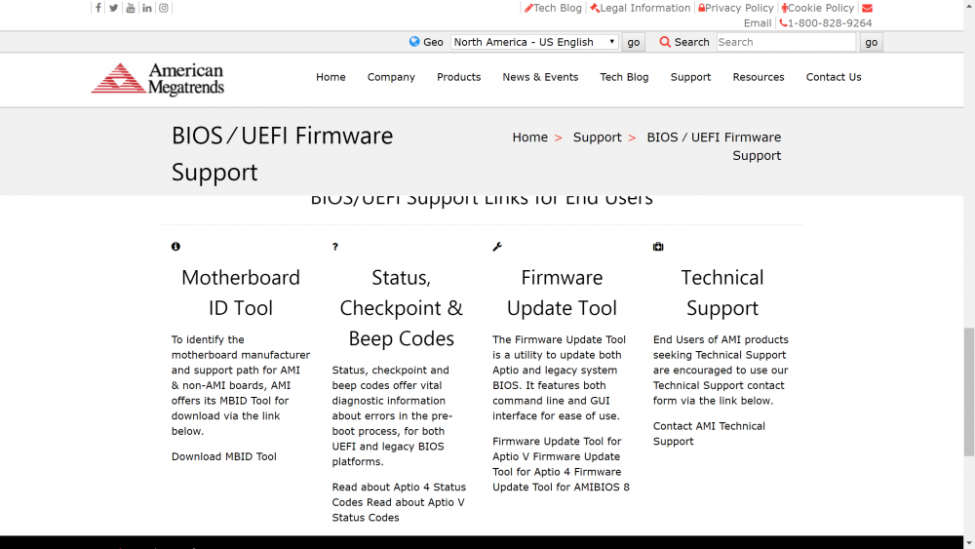Click the Geo globe icon

(414, 42)
